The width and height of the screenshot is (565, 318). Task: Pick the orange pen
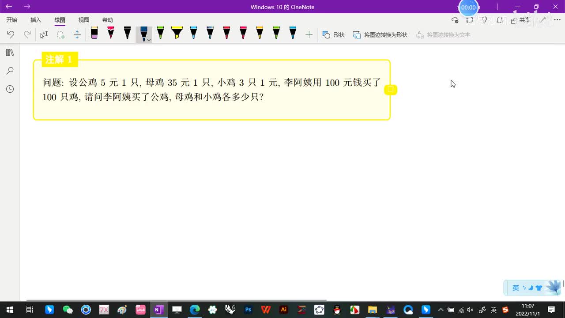260,33
